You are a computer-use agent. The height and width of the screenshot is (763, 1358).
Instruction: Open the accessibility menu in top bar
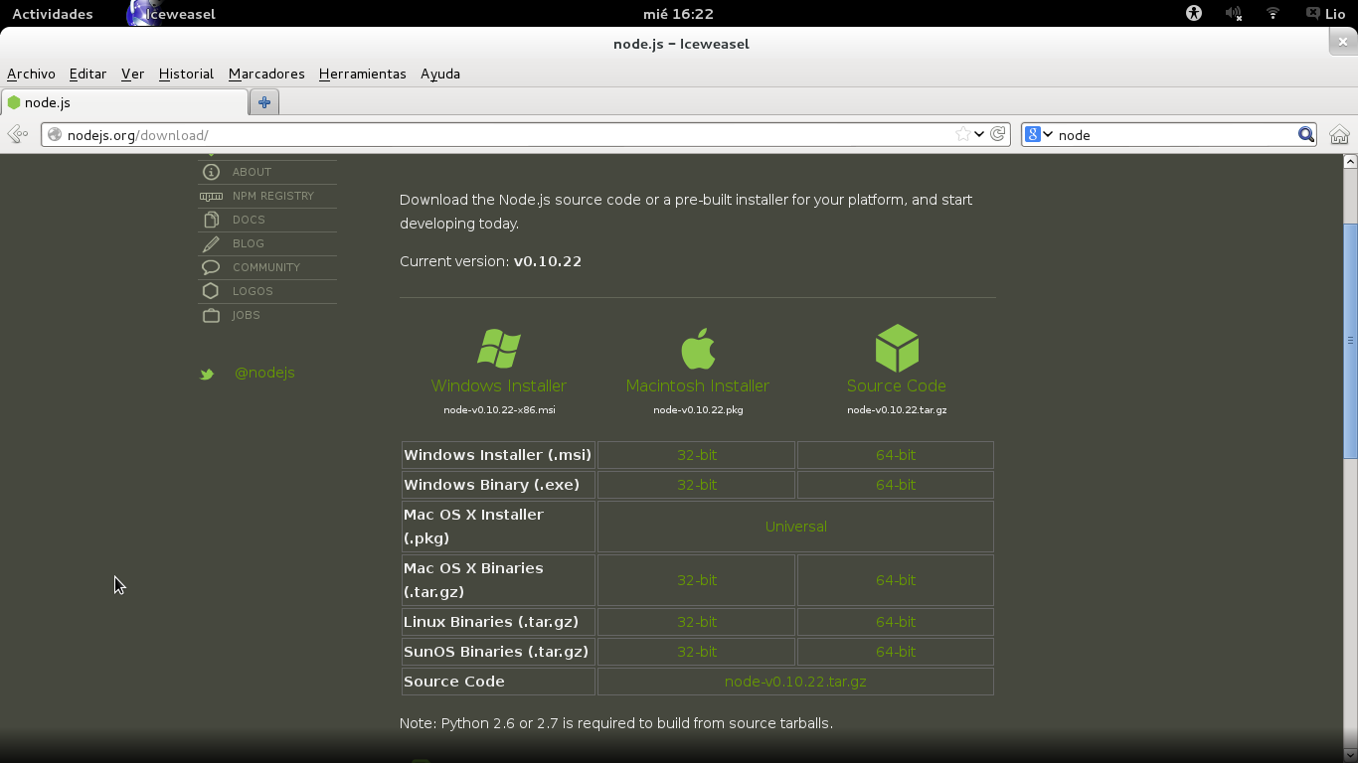pos(1194,14)
